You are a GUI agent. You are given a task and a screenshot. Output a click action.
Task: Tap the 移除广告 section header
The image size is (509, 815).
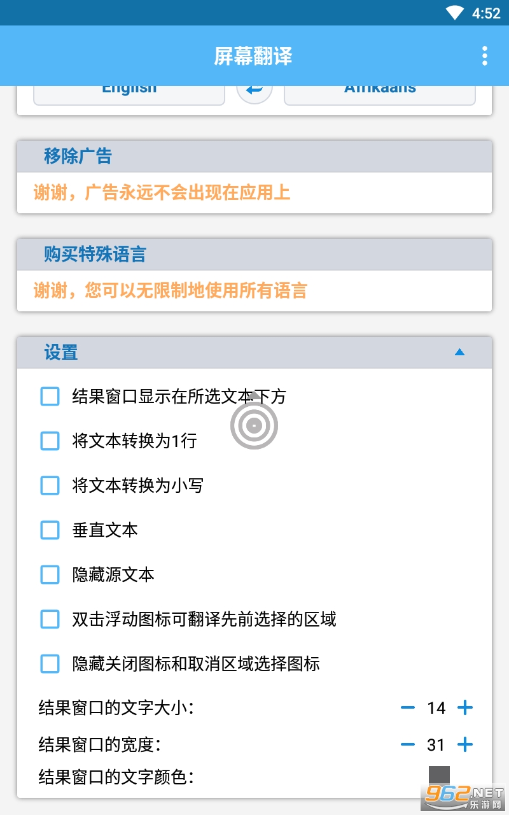tap(254, 157)
